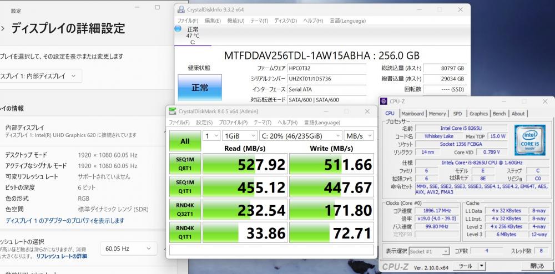Switch to the Memory tab in CPU-Z
The image size is (555, 274).
point(437,114)
